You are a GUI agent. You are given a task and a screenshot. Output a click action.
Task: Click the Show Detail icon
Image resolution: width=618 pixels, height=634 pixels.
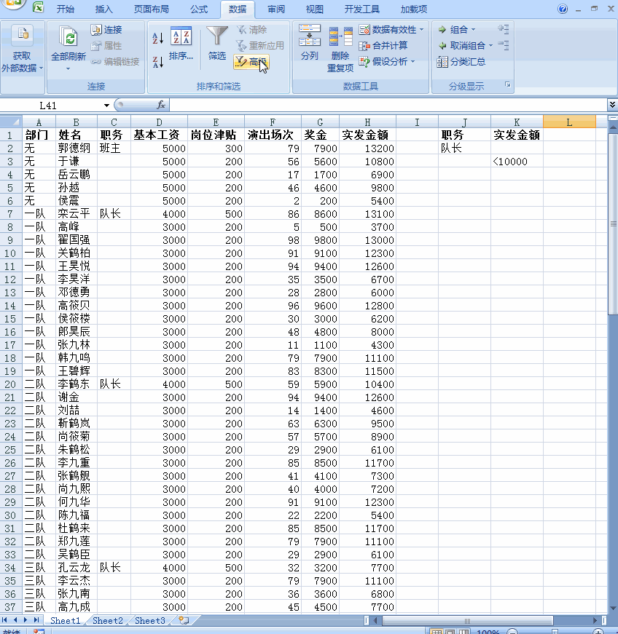pos(504,28)
